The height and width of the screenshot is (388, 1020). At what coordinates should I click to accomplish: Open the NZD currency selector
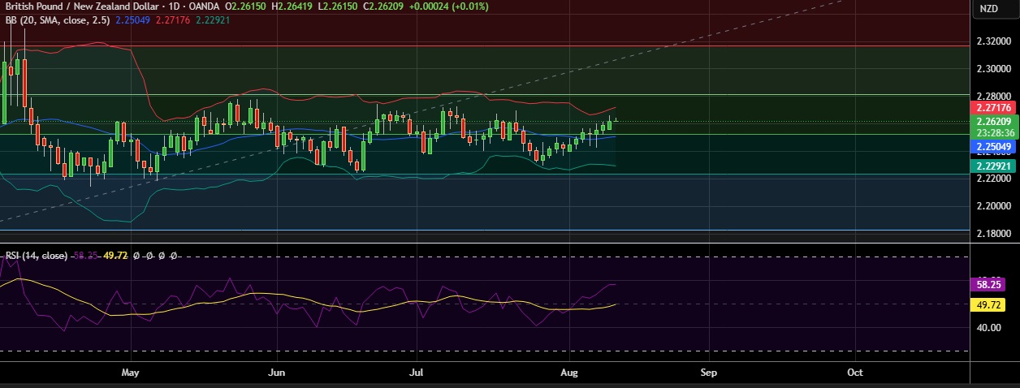click(988, 9)
